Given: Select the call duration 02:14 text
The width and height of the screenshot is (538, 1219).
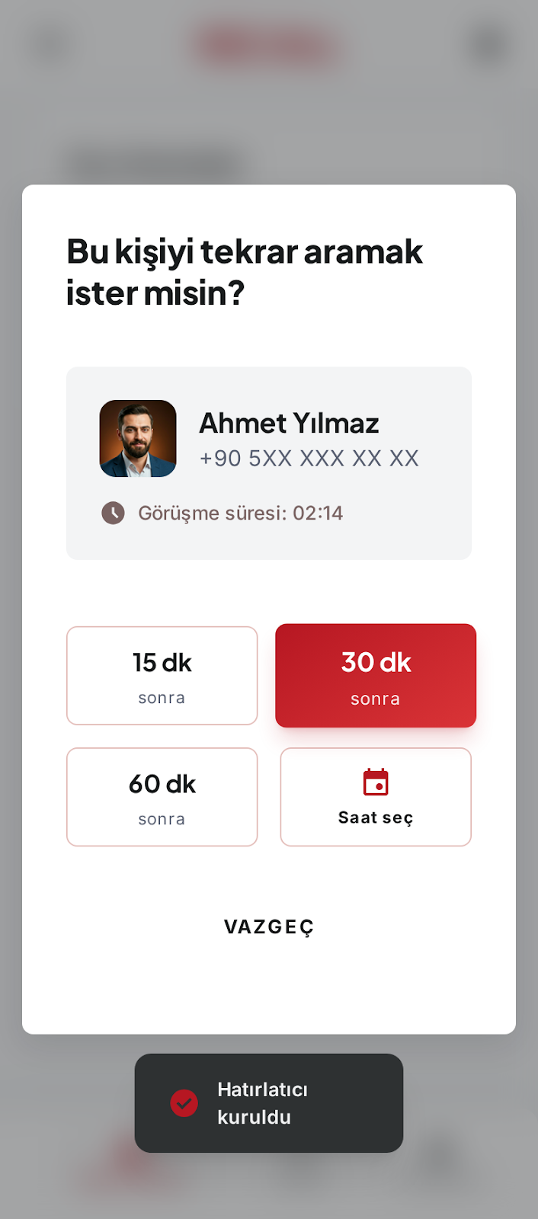Looking at the screenshot, I should [x=319, y=513].
